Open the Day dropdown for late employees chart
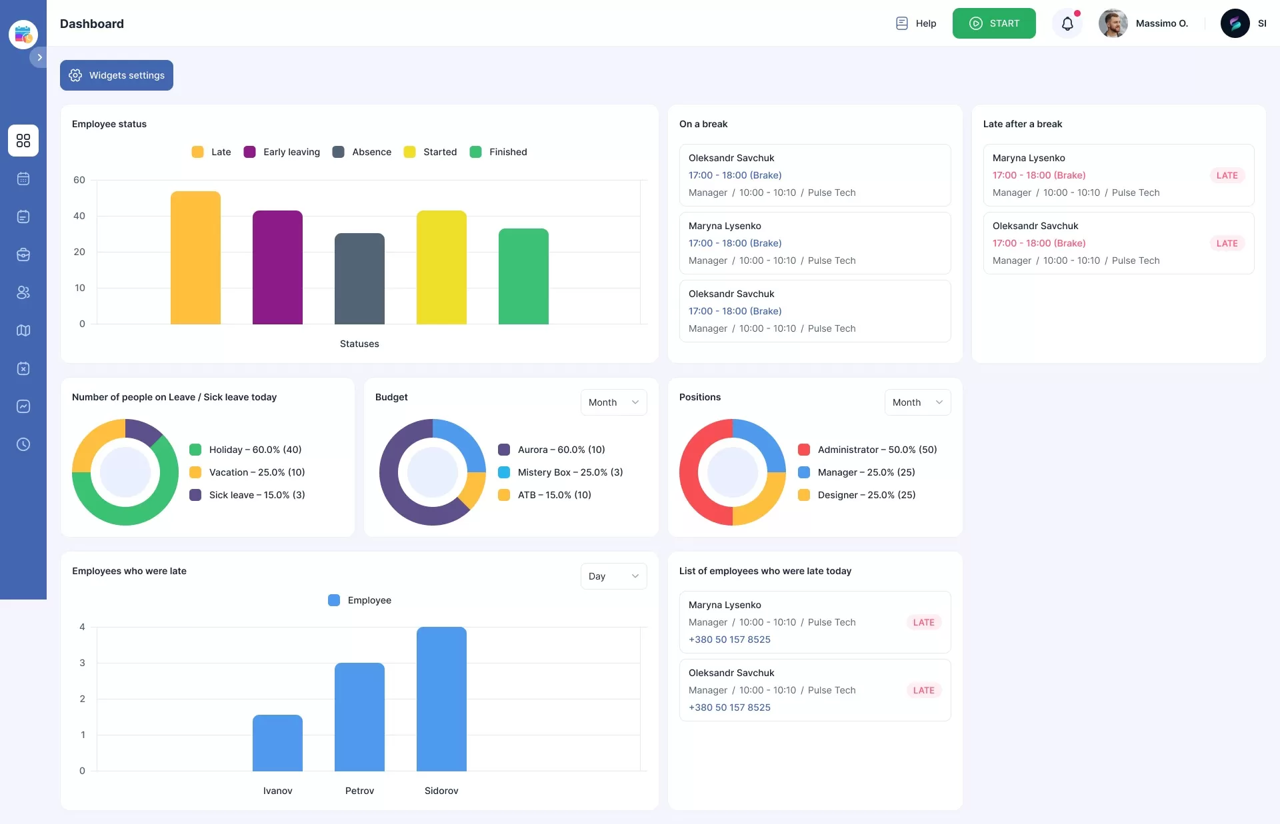The width and height of the screenshot is (1280, 824). 613,576
